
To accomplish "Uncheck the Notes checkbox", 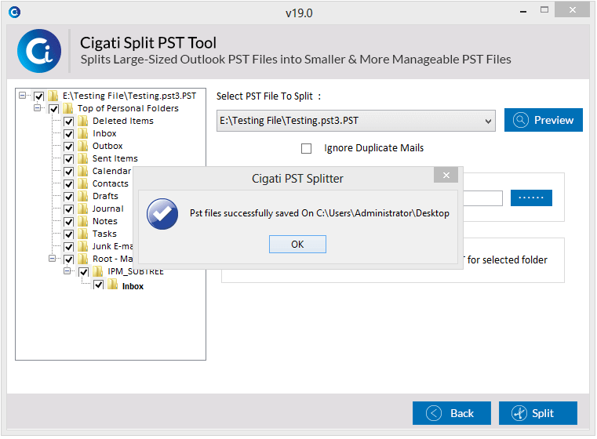I will coord(68,222).
